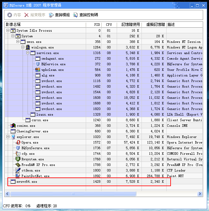Minimize the EQSecure program manager window
The image size is (209, 211).
192,6
